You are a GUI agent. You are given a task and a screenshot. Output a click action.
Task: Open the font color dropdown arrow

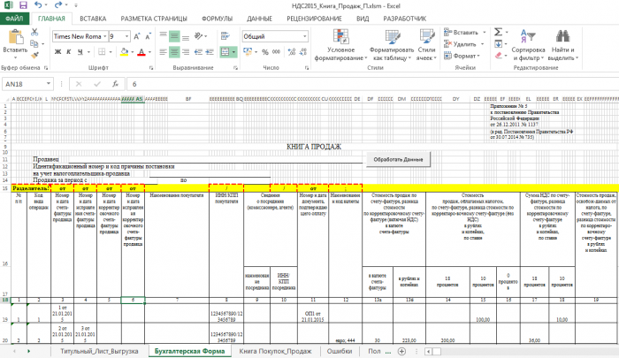point(149,52)
